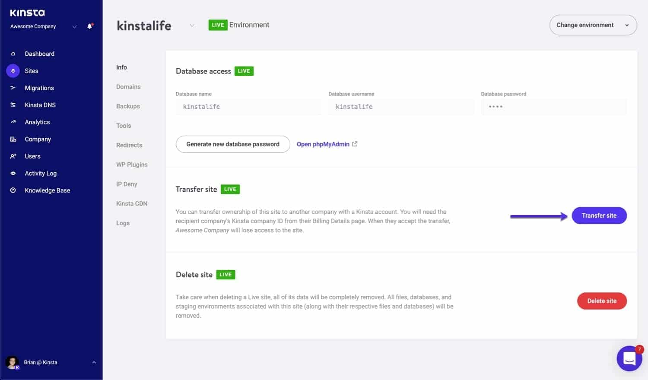Image resolution: width=648 pixels, height=380 pixels.
Task: Open Dashboard in sidebar
Action: (40, 54)
